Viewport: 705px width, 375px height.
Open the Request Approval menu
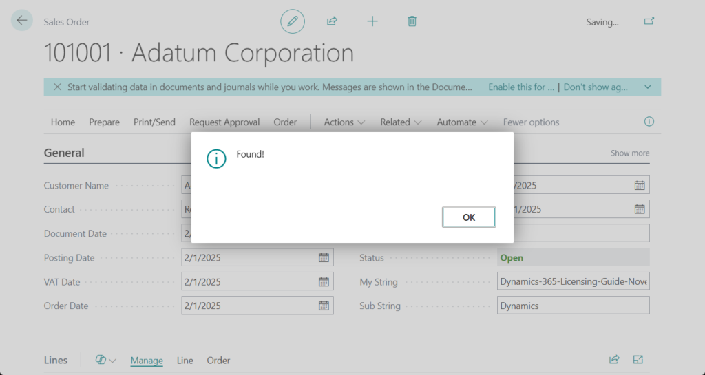click(224, 122)
